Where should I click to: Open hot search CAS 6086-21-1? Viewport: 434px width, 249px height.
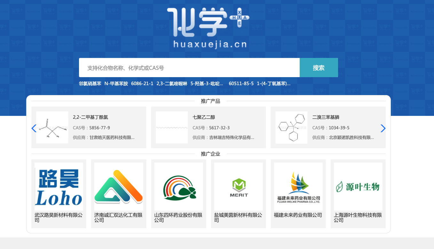tap(142, 84)
